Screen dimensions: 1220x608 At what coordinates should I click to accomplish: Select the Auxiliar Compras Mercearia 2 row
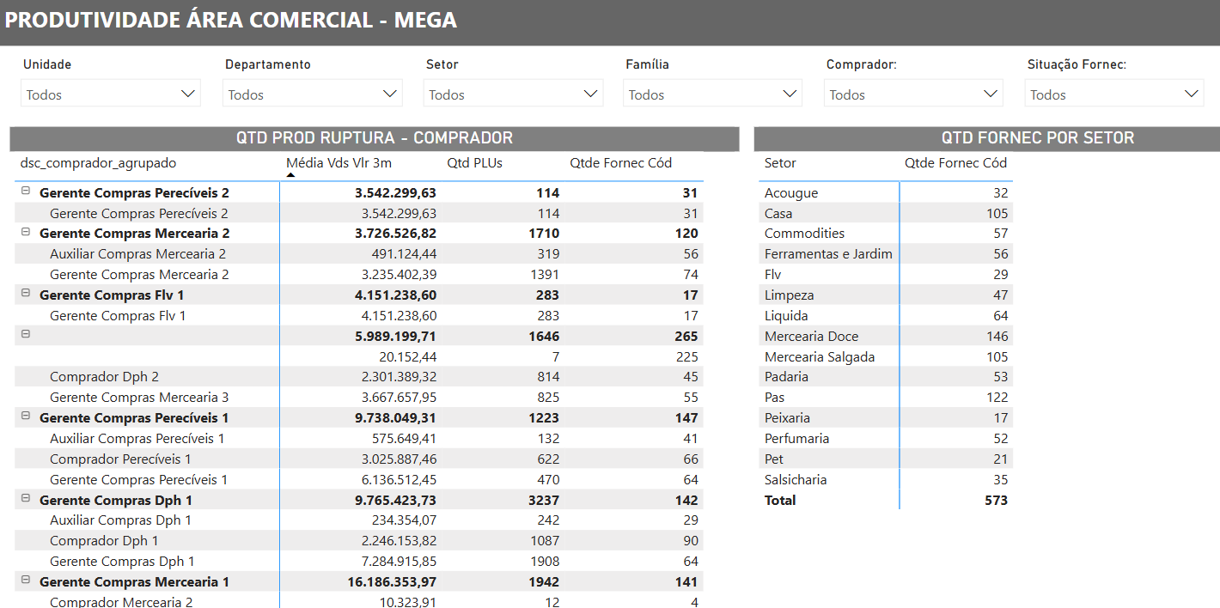(x=359, y=253)
